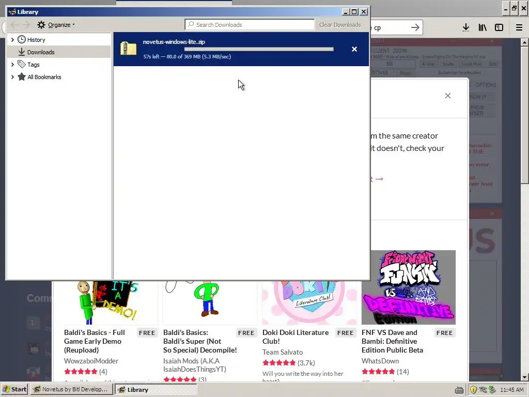The width and height of the screenshot is (529, 397).
Task: Click the red arrow link in the popup
Action: click(x=378, y=178)
